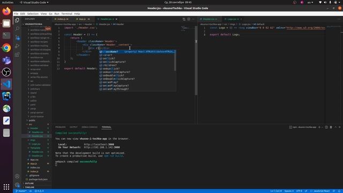
Task: Pick className? from the autocomplete list
Action: [137, 52]
